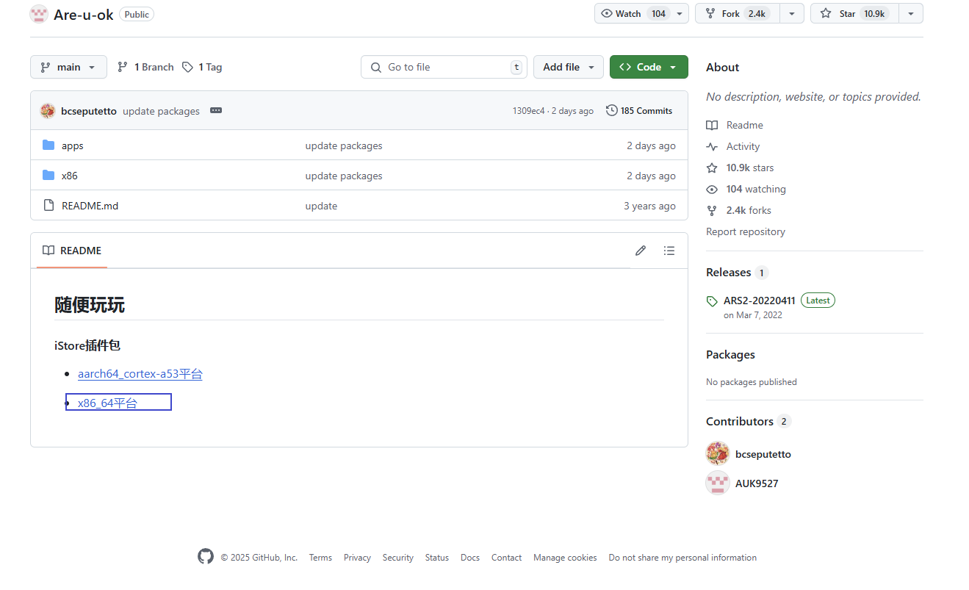969x590 pixels.
Task: Click the Activity pulse icon
Action: click(712, 146)
